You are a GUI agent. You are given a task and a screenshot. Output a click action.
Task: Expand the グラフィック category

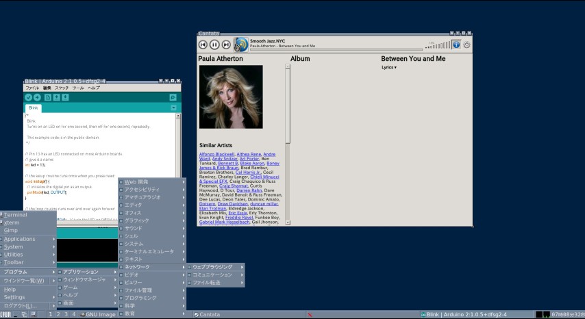152,220
